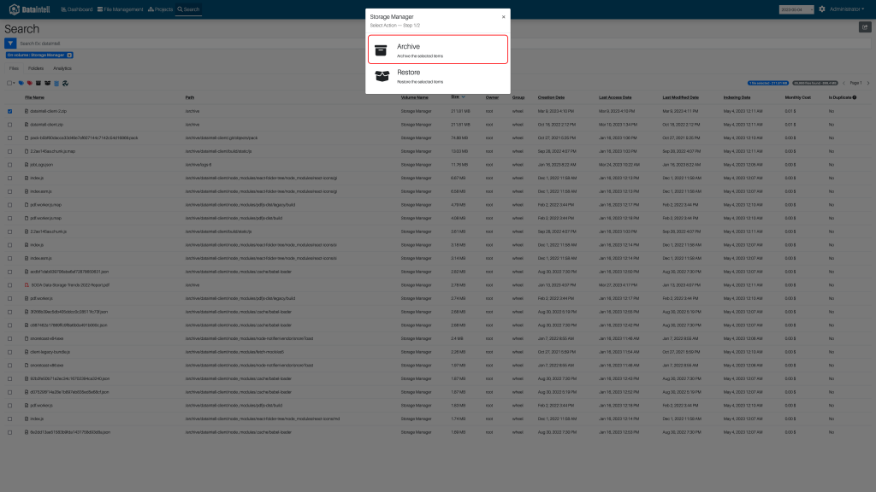Click the Dataintell logo
The image size is (876, 492).
pyautogui.click(x=30, y=9)
